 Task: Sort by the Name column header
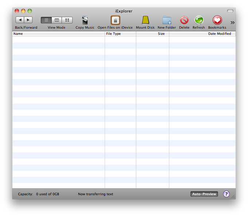coord(58,34)
